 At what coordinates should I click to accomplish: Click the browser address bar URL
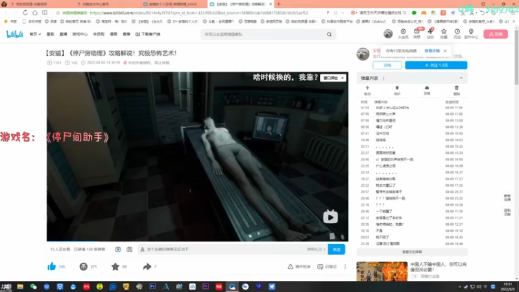point(199,13)
